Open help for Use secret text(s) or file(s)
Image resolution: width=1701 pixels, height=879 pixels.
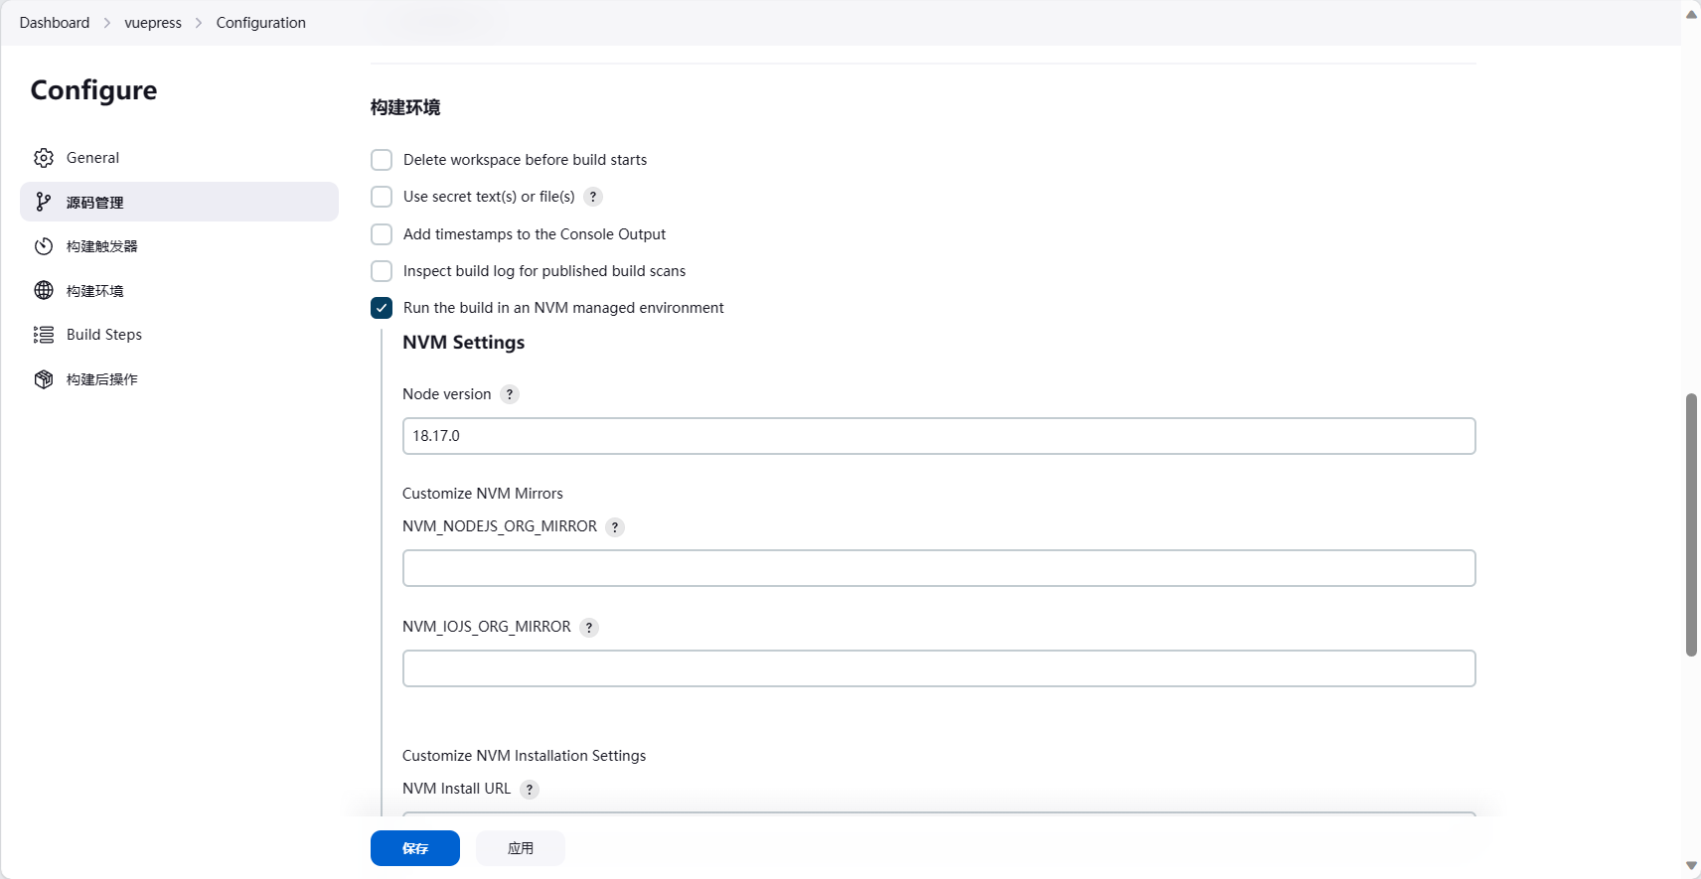[593, 197]
